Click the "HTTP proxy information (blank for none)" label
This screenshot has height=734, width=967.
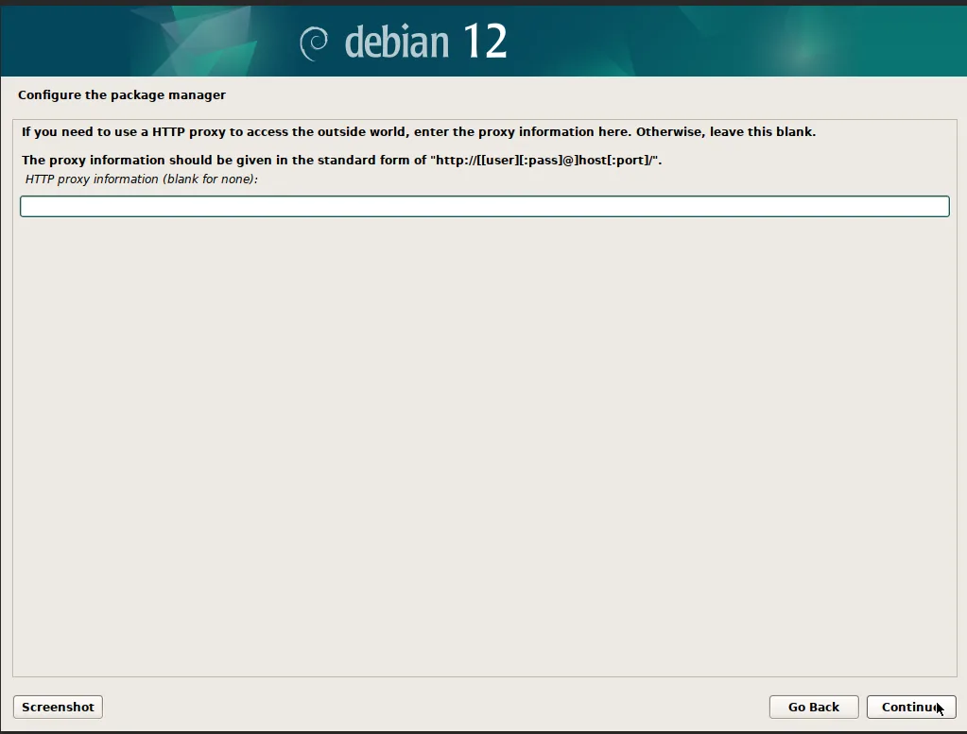(x=142, y=179)
